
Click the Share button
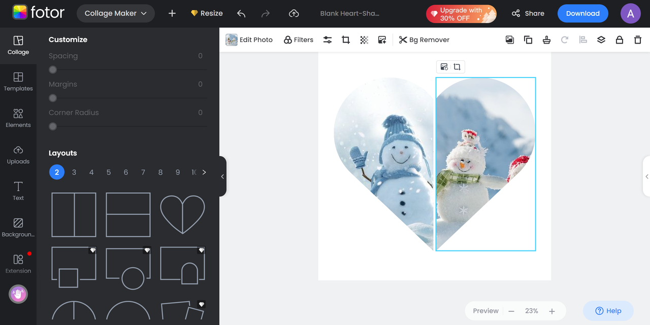point(528,14)
